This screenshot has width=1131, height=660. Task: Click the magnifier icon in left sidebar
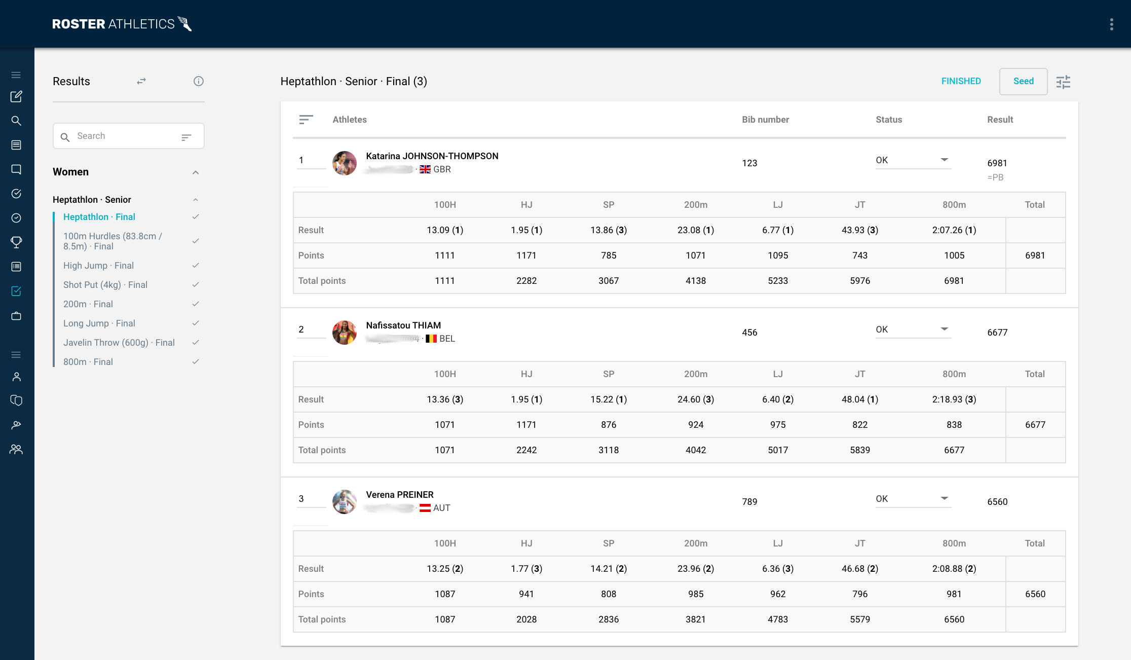[16, 121]
